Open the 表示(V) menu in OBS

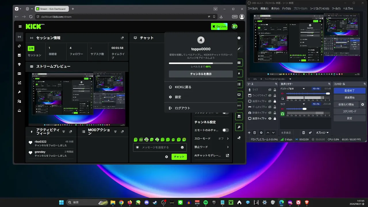pos(275,9)
